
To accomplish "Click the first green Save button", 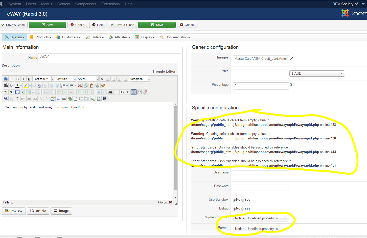I will pyautogui.click(x=48, y=25).
